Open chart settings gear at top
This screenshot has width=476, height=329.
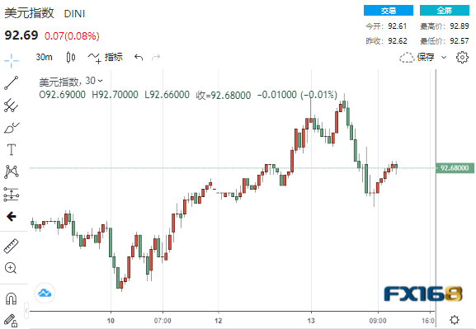462,57
